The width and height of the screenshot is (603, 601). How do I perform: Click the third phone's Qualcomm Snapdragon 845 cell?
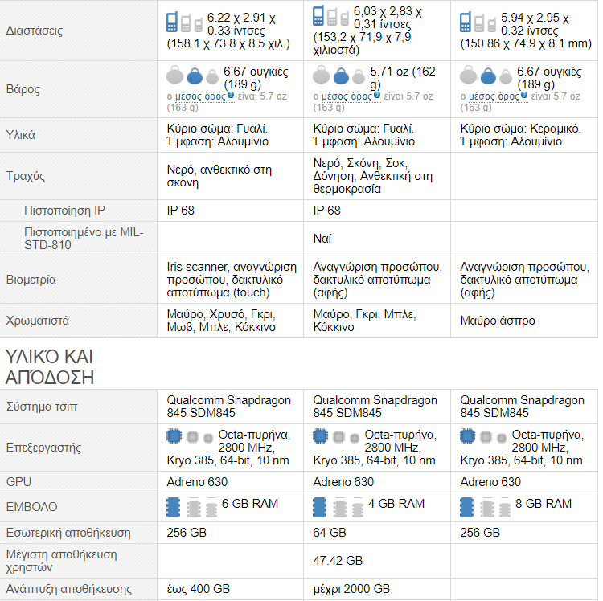pyautogui.click(x=523, y=407)
